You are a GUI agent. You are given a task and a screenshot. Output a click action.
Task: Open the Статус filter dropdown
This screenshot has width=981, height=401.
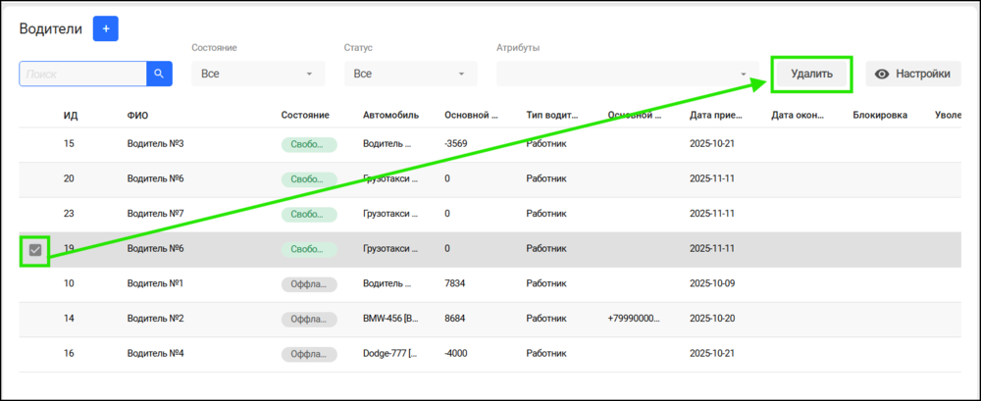pos(411,74)
